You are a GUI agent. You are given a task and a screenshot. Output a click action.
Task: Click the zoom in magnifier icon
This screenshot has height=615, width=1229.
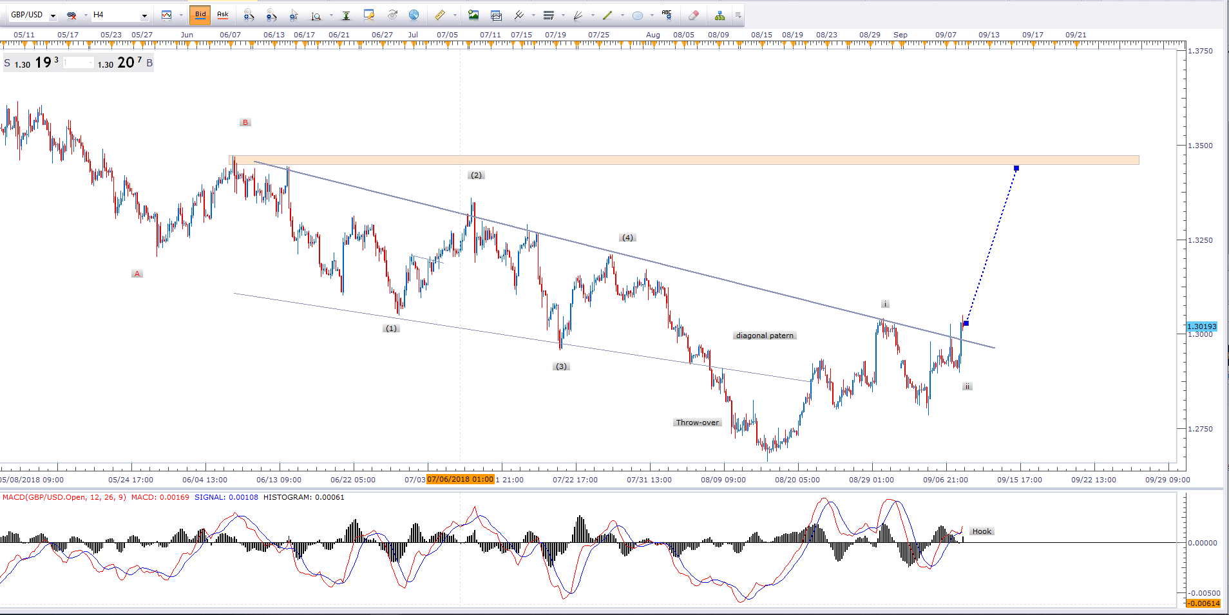[249, 15]
